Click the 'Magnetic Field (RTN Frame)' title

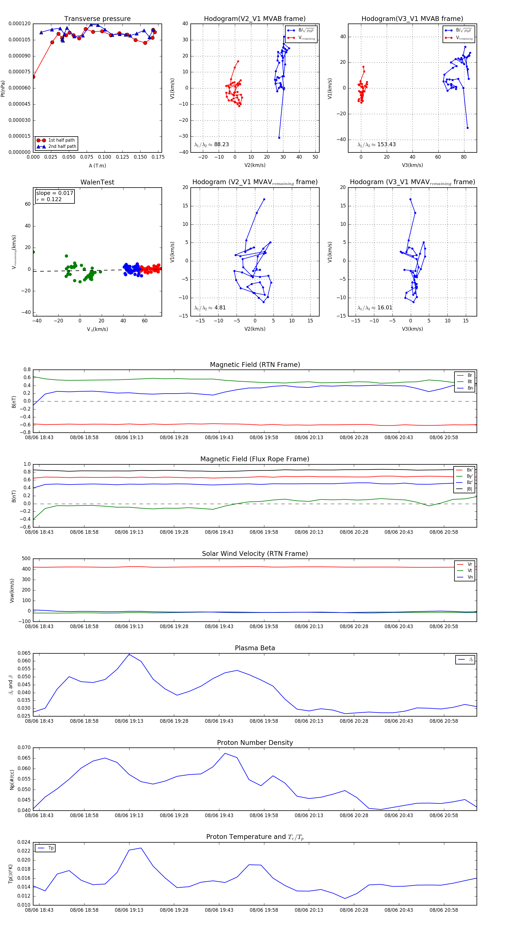coord(255,365)
